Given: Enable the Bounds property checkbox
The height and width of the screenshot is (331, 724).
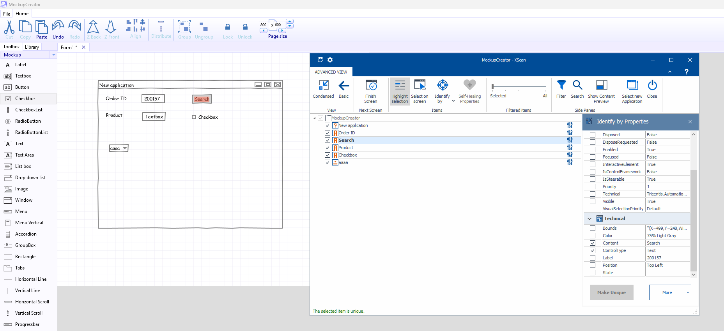Looking at the screenshot, I should 593,228.
